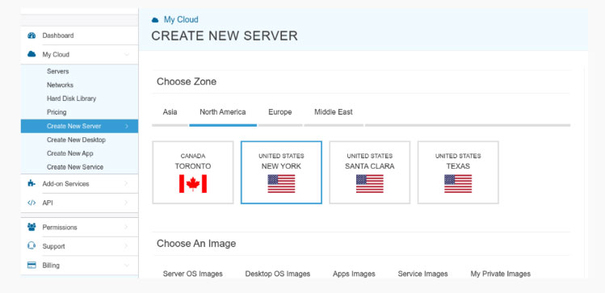
Task: Expand the Support menu arrow
Action: click(x=126, y=246)
